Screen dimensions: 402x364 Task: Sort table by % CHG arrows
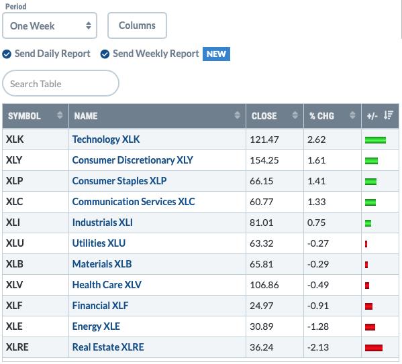point(352,115)
